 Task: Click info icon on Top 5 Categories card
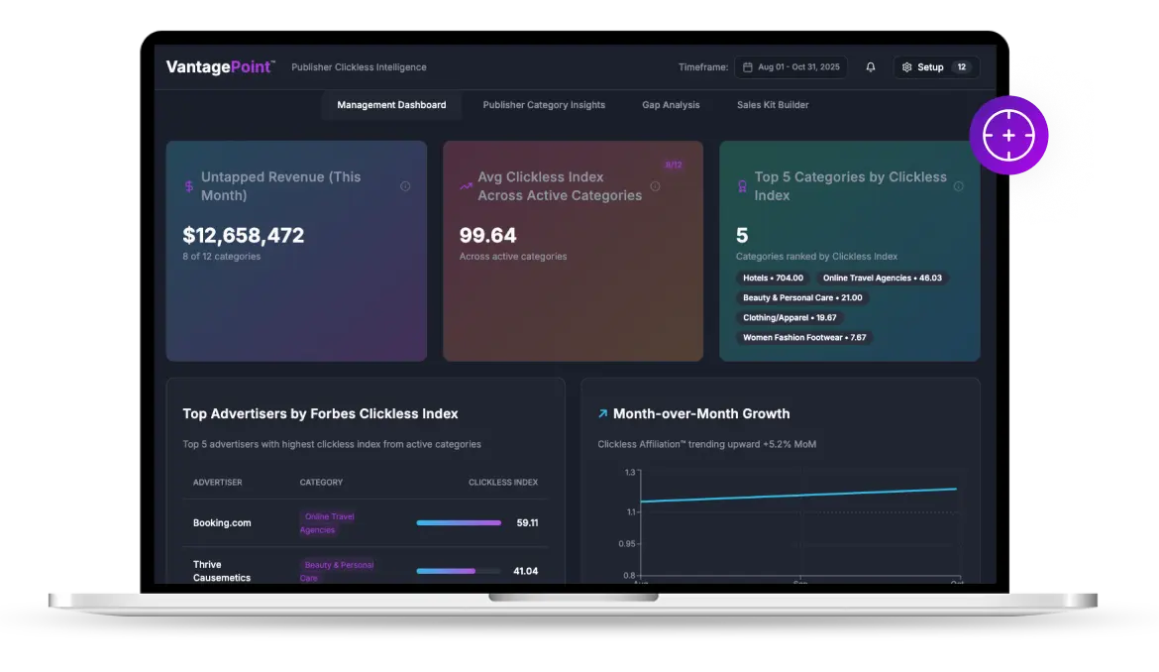coord(958,186)
